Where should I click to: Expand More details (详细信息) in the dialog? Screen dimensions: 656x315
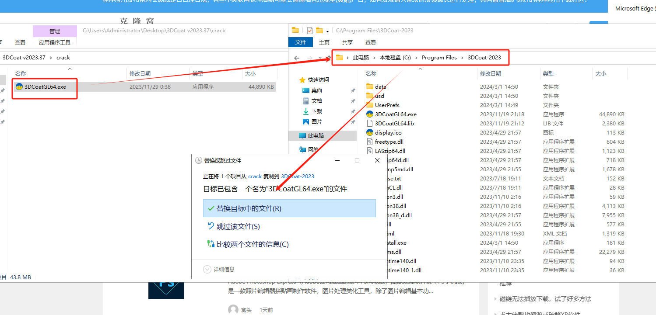click(219, 270)
